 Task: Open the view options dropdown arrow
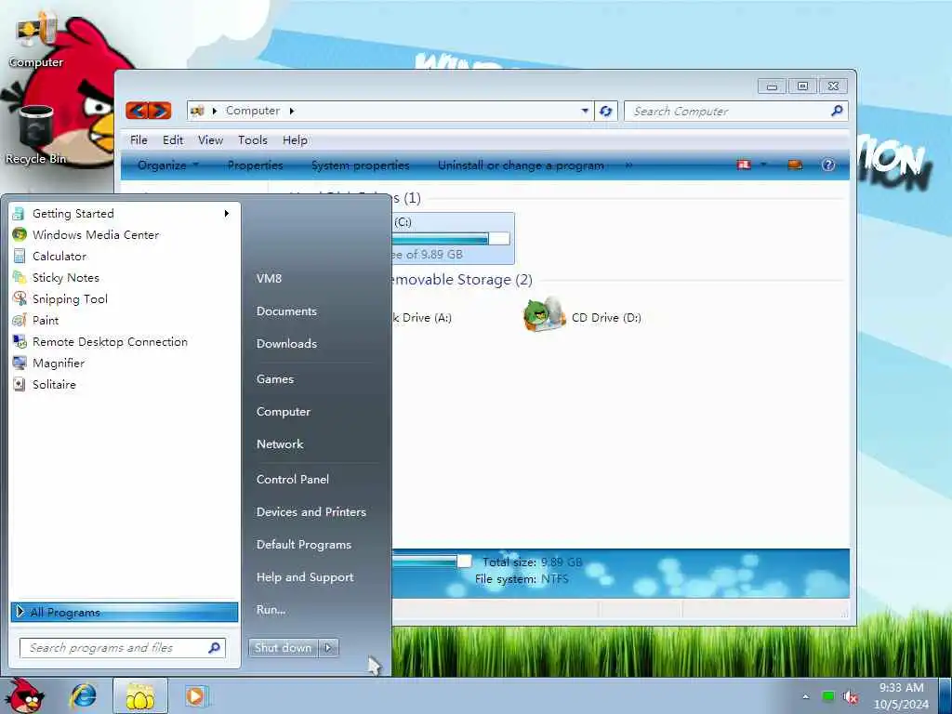click(763, 165)
